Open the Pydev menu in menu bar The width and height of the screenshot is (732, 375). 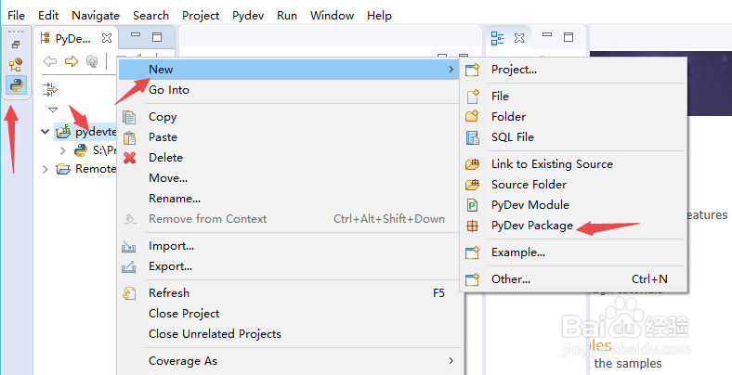(x=246, y=16)
